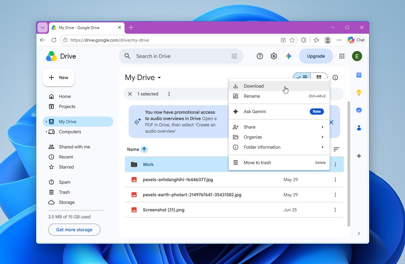Click the New button
The height and width of the screenshot is (264, 405).
point(58,77)
